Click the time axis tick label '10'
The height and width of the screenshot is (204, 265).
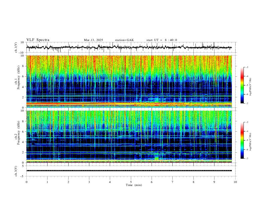coord(235,182)
